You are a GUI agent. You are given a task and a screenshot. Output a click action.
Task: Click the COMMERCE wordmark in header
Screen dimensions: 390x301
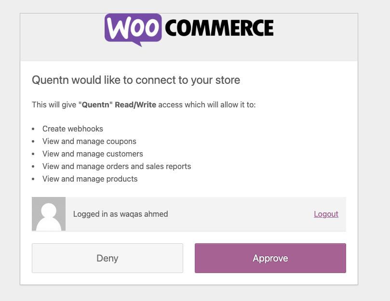pyautogui.click(x=219, y=28)
